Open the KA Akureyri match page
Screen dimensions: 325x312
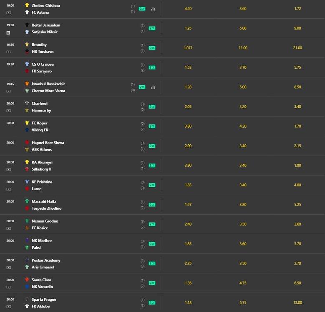42,162
